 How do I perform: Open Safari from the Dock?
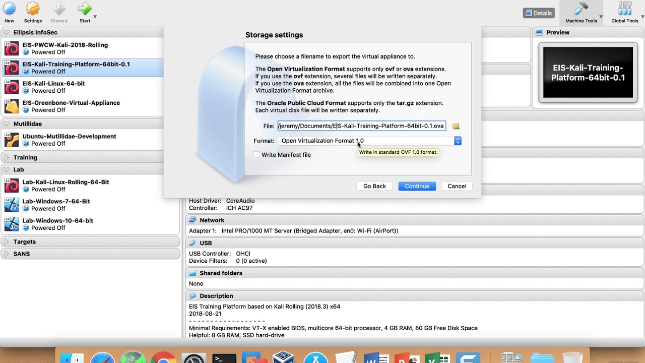point(103,357)
